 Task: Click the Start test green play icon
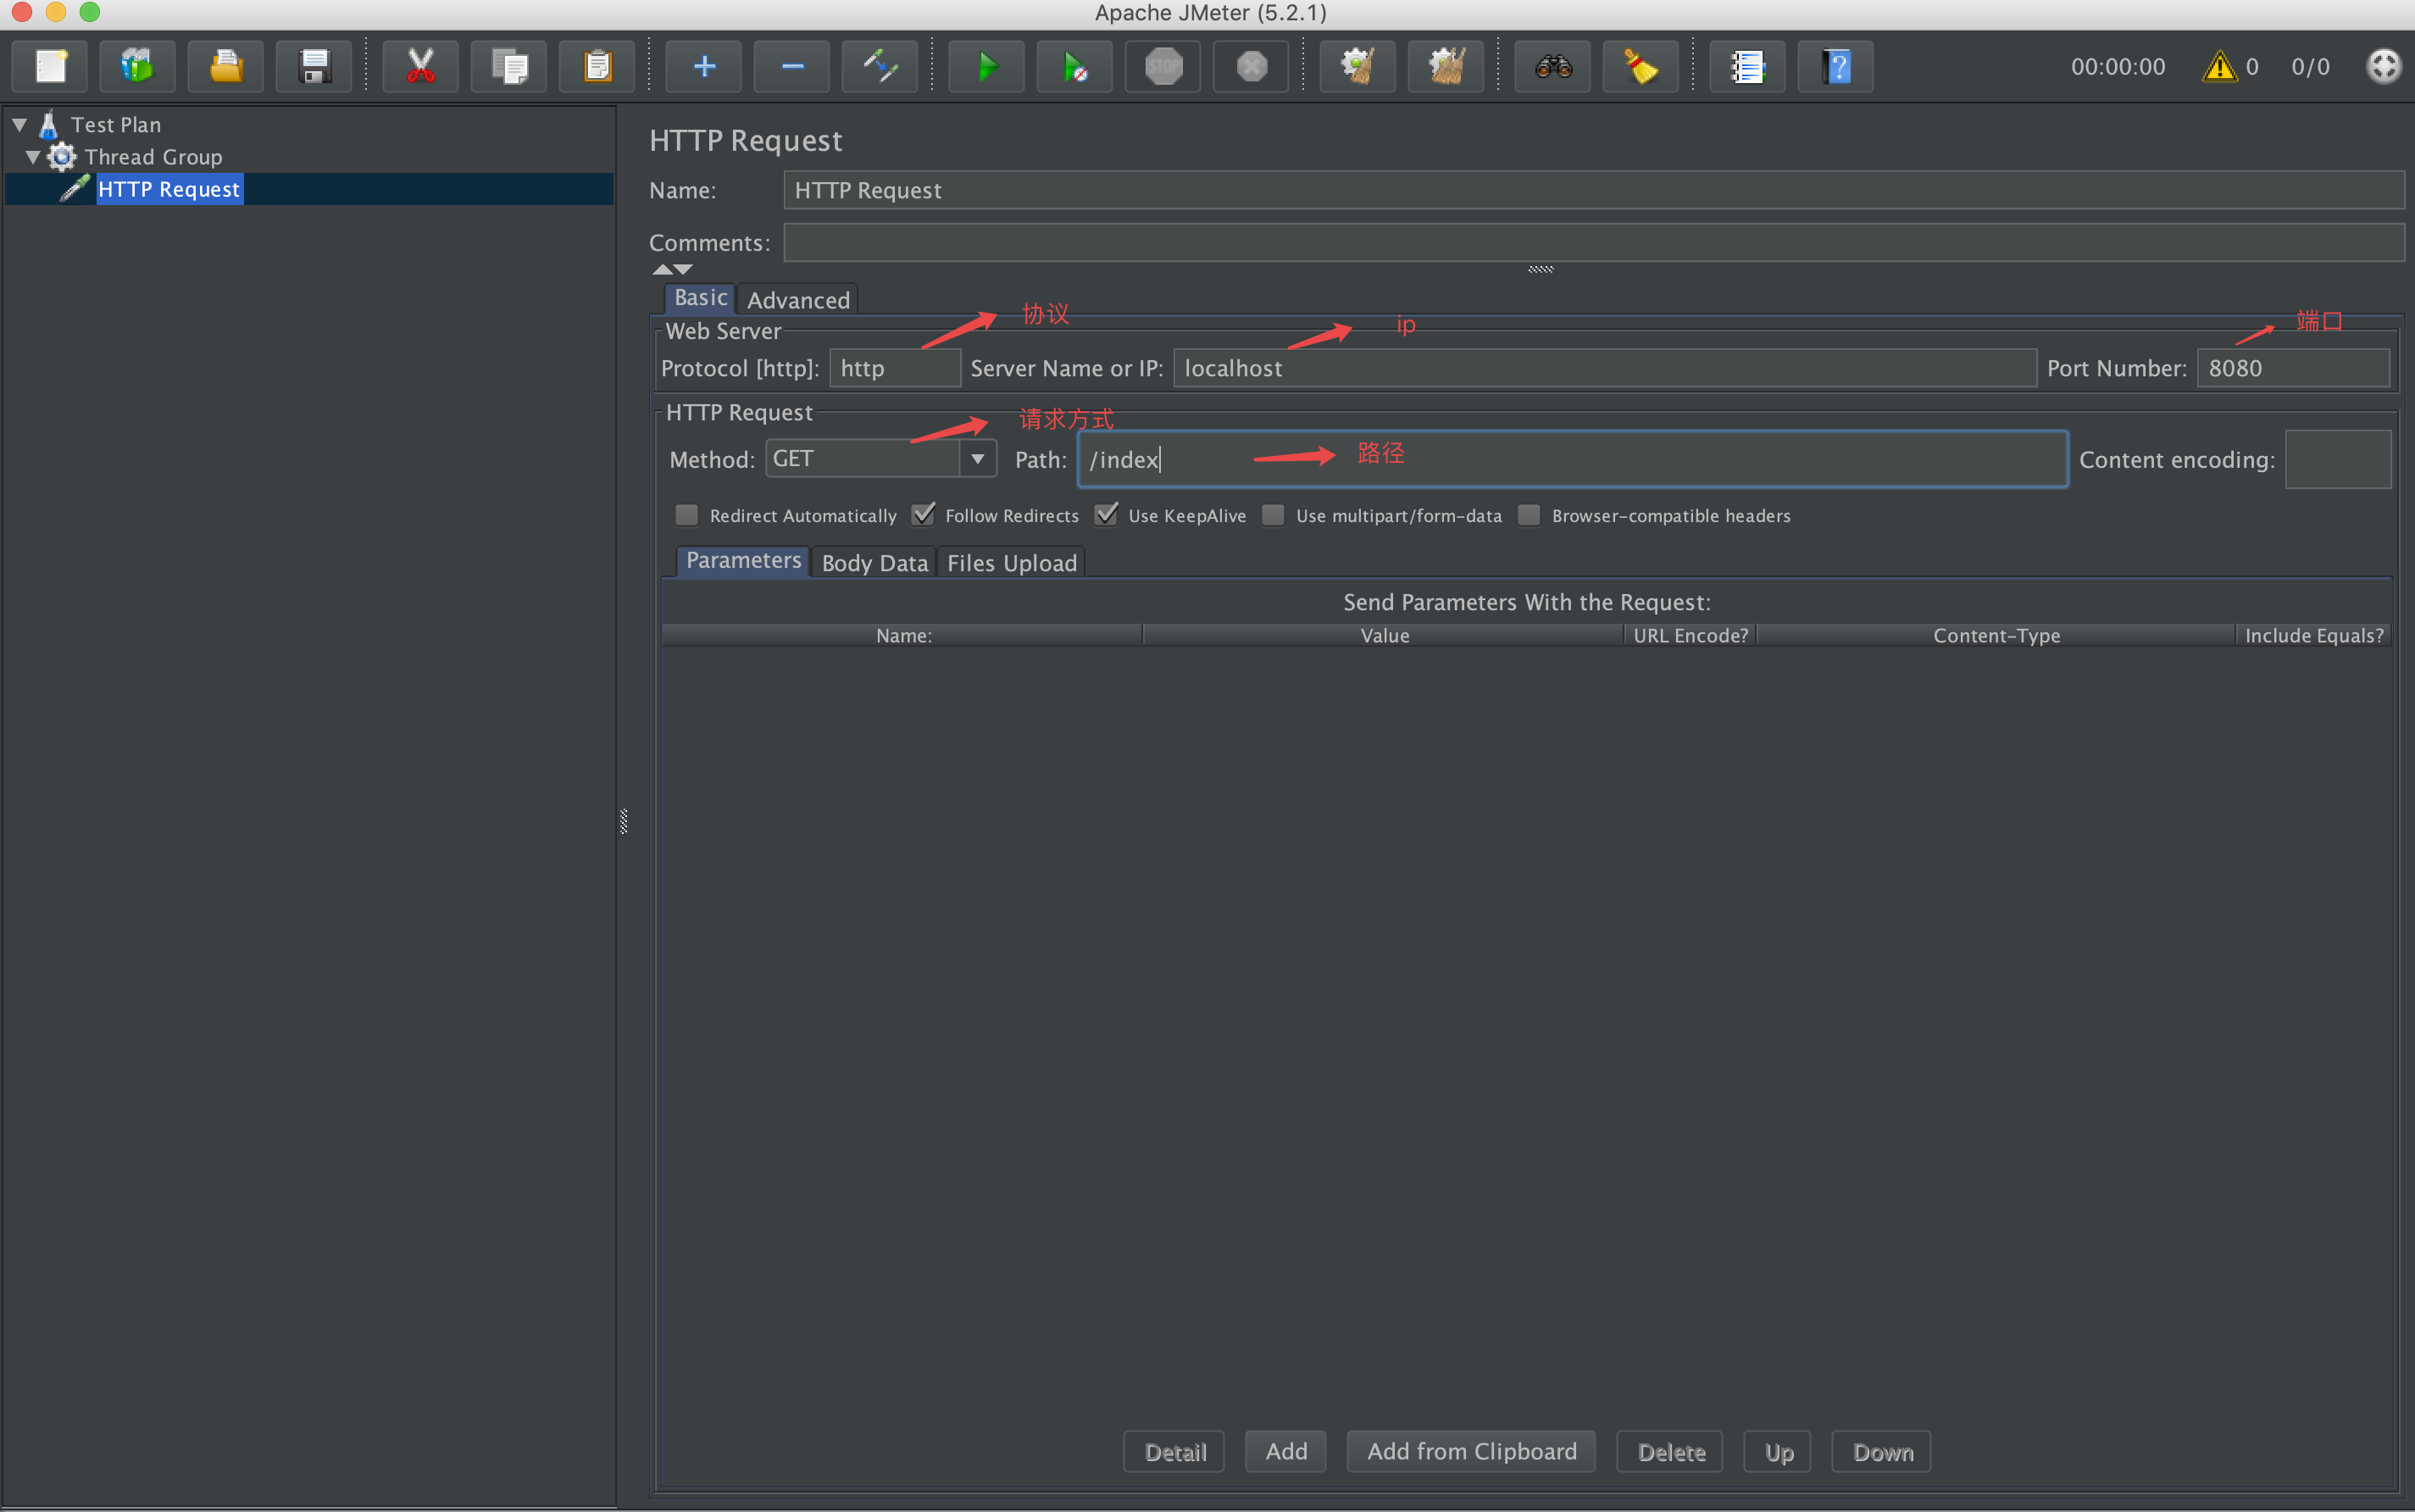[986, 67]
